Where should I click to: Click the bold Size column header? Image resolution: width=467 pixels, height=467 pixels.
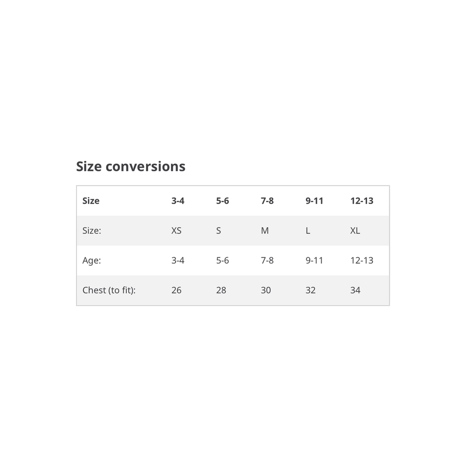91,201
